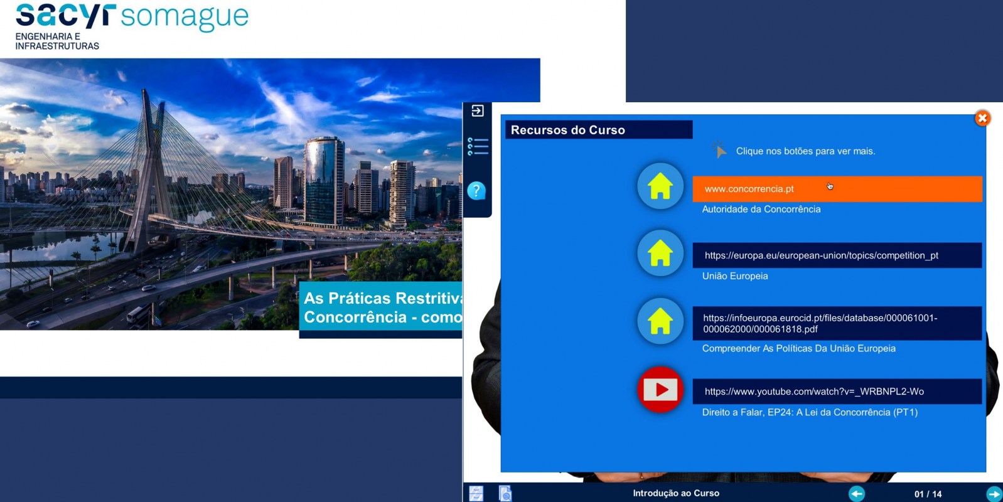Screen dimensions: 1003x502
Task: Go to the next slide arrow
Action: point(994,494)
